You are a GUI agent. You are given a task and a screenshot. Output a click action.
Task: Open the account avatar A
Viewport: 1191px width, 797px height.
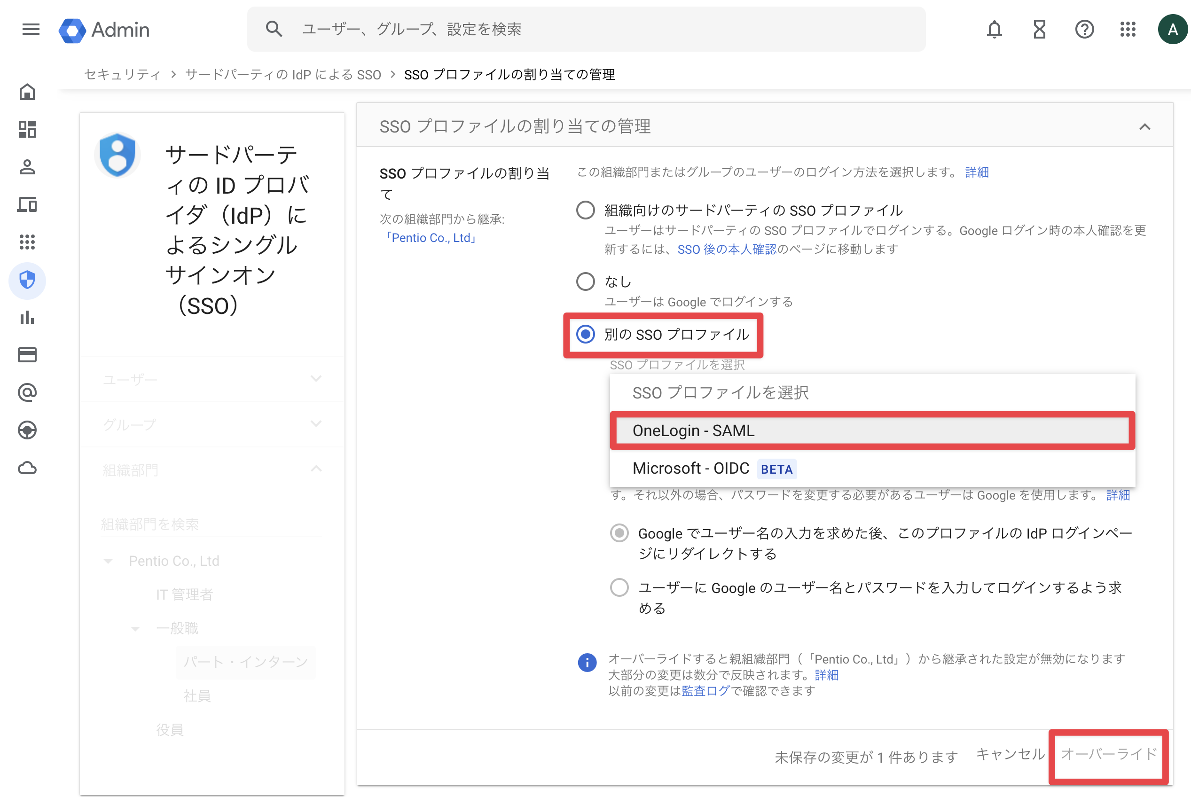coord(1173,30)
